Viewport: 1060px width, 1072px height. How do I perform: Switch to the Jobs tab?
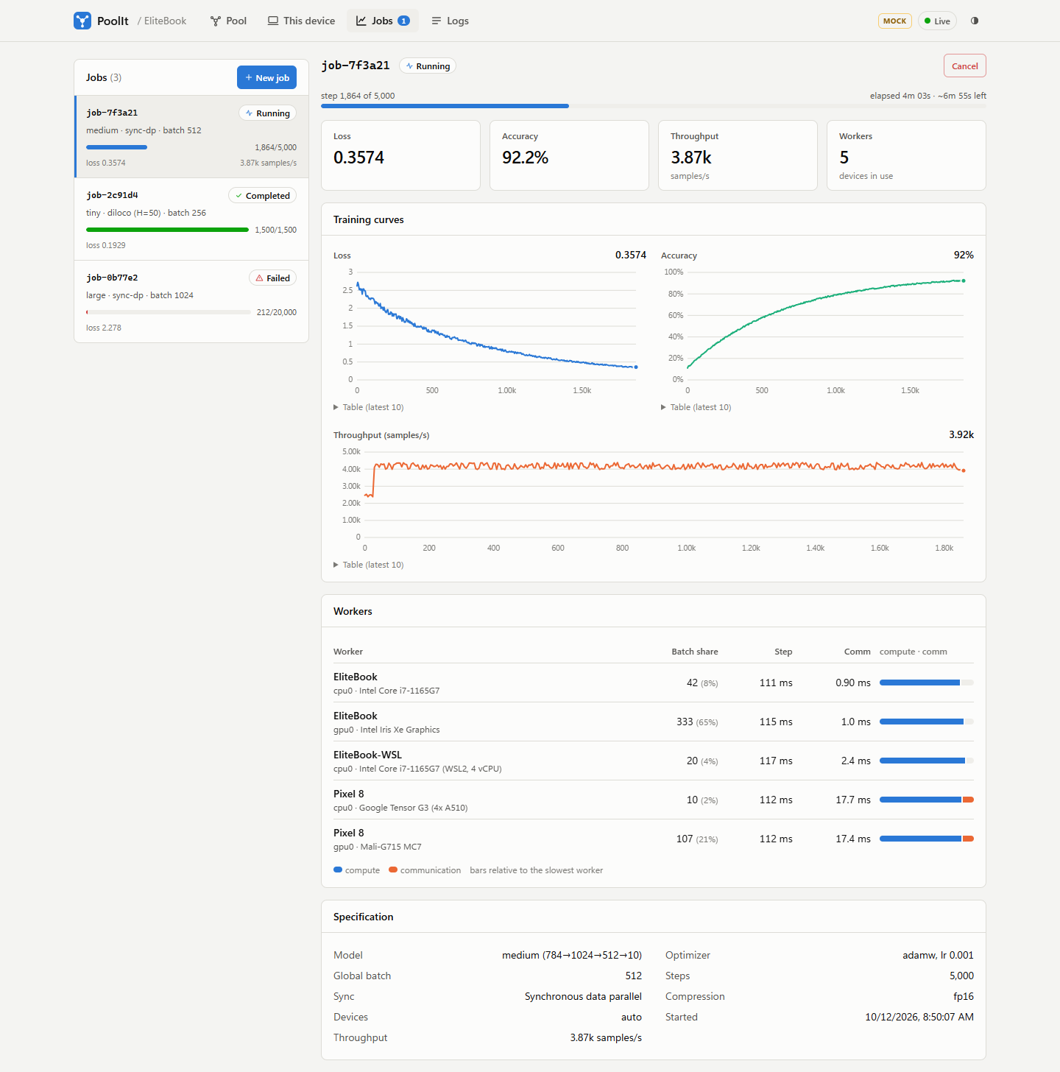click(383, 21)
